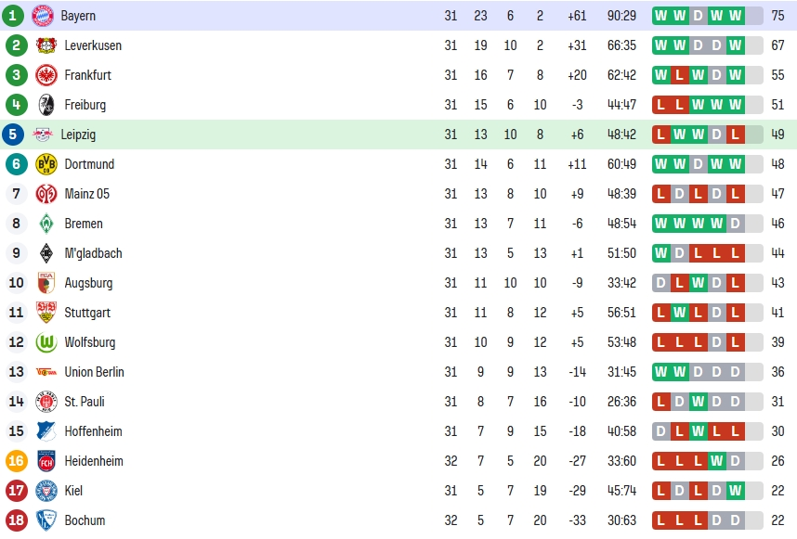Click Bochum's rank 18 red badge
Viewport: 797px width, 539px height.
17,520
